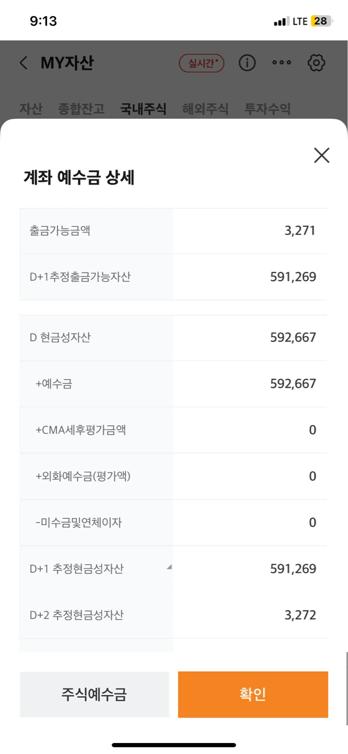Switch to the 자산 tab
348x754 pixels.
point(30,109)
